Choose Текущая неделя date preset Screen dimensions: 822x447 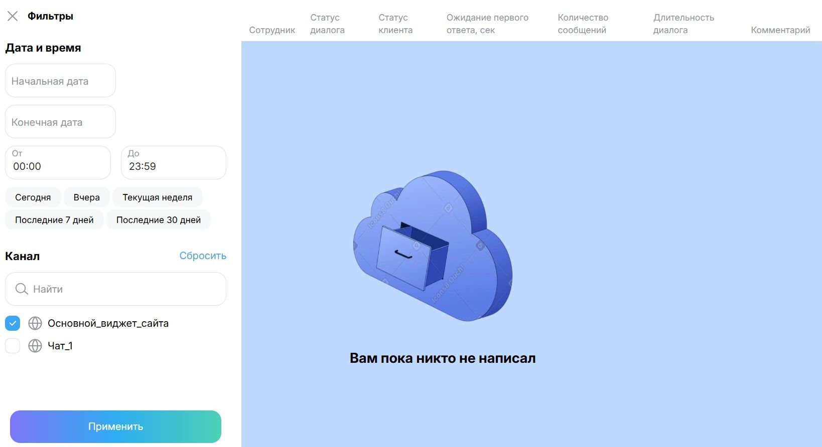[x=158, y=197]
